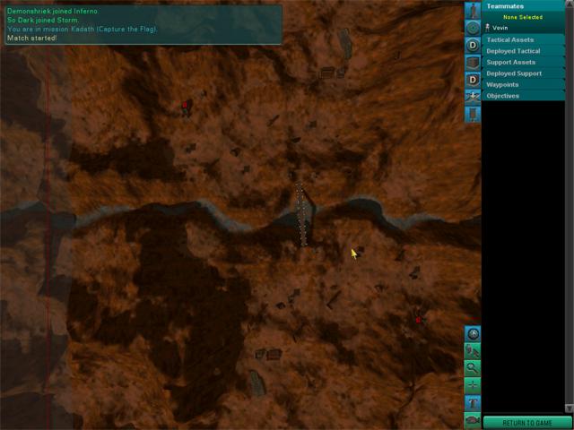Toggle the T text labels icon
574x430 pixels.
tap(473, 402)
